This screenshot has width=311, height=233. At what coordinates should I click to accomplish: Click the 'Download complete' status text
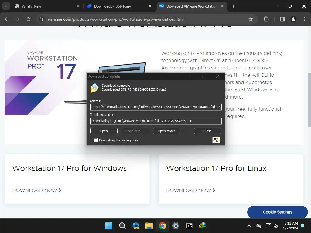pos(116,86)
